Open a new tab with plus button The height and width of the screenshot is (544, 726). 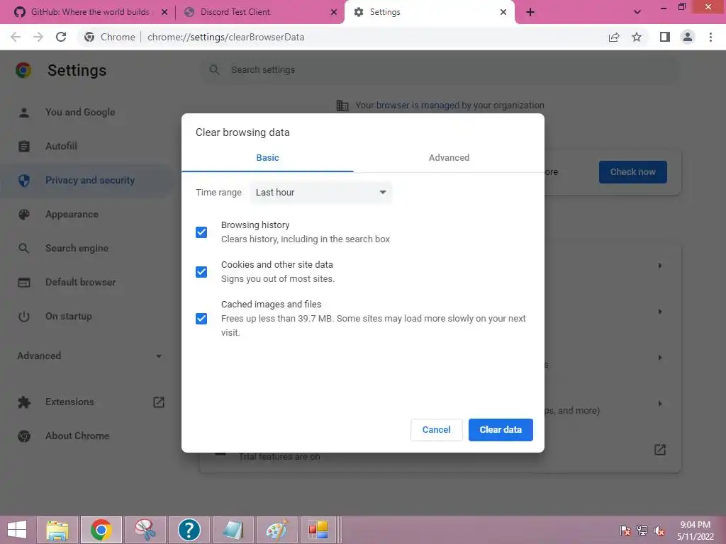530,12
